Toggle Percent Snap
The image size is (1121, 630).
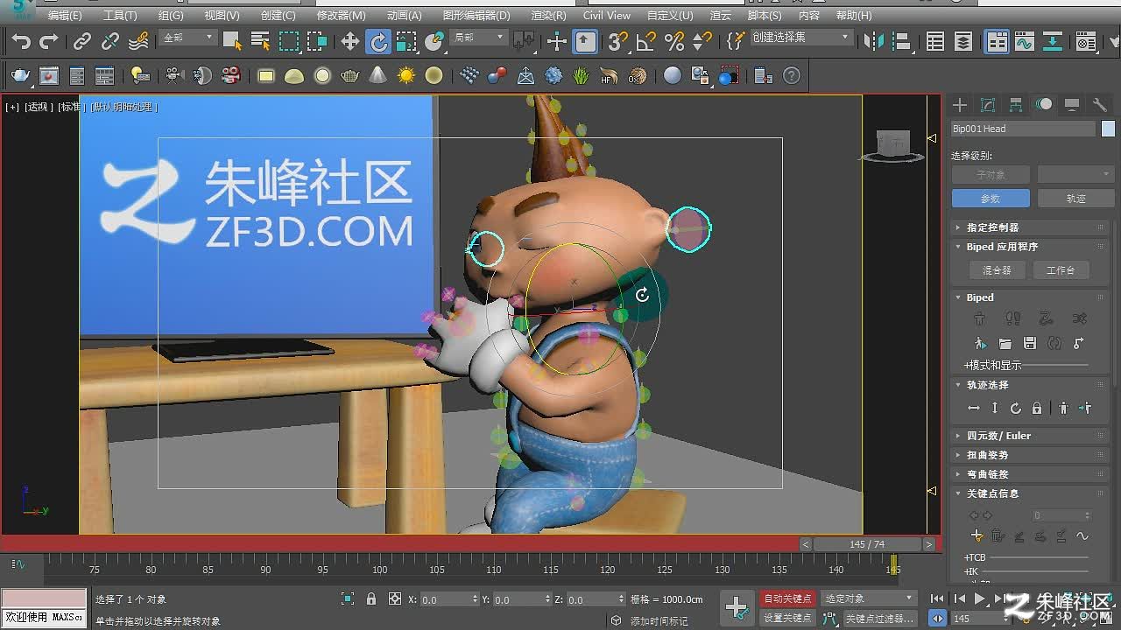click(674, 41)
